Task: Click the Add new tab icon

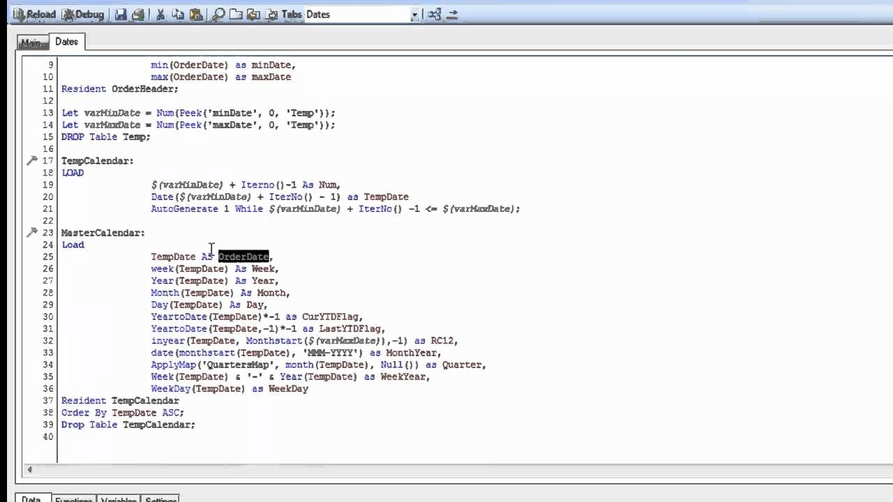Action: coord(237,14)
